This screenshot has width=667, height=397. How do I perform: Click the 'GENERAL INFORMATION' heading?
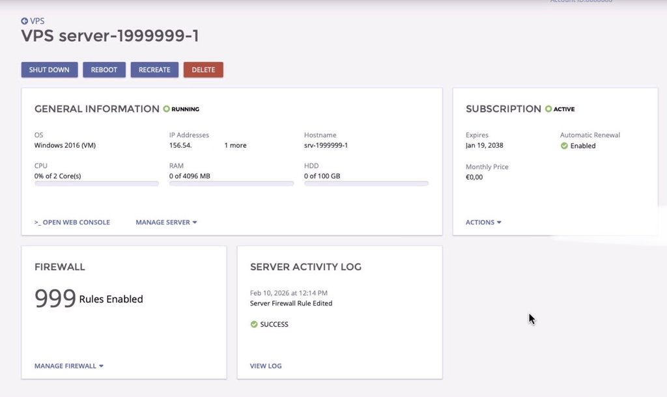pyautogui.click(x=97, y=109)
